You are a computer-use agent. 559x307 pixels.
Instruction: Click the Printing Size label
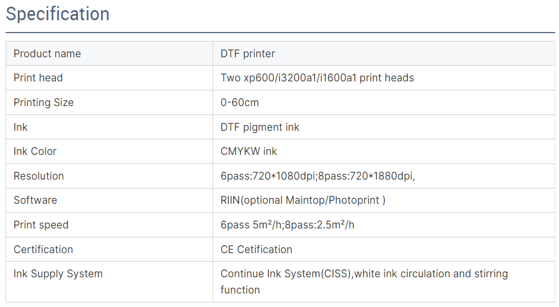tap(43, 103)
